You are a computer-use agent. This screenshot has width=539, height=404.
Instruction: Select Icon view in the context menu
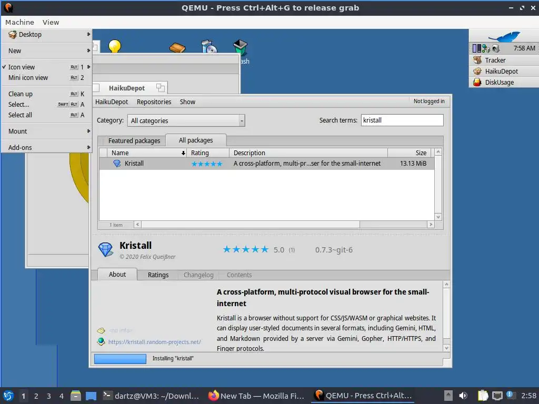[46, 67]
